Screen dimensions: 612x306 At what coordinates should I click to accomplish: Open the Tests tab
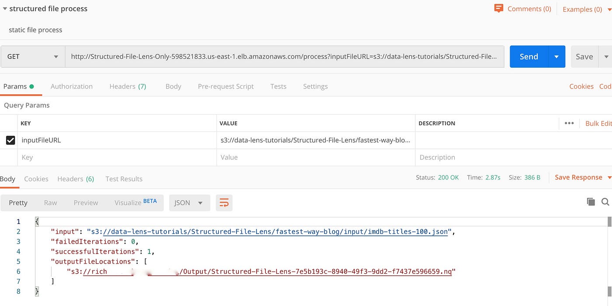(x=278, y=86)
